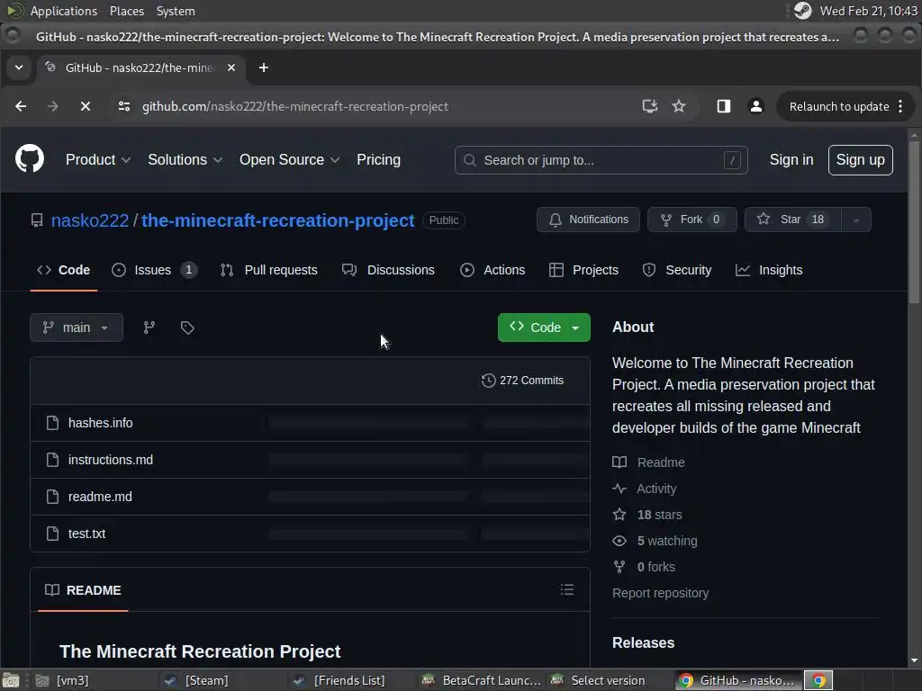View the 272 Commits history
This screenshot has width=922, height=691.
pyautogui.click(x=522, y=381)
